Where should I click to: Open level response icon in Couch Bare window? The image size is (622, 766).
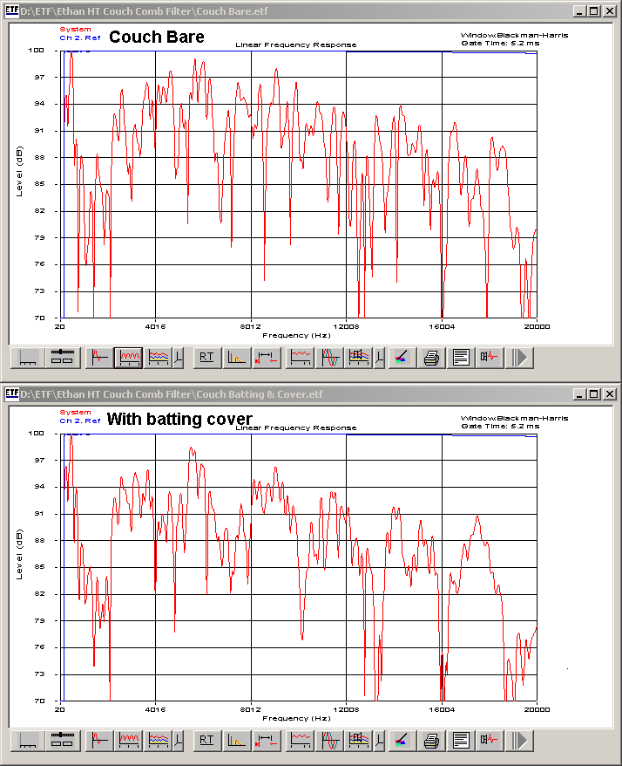(x=300, y=358)
